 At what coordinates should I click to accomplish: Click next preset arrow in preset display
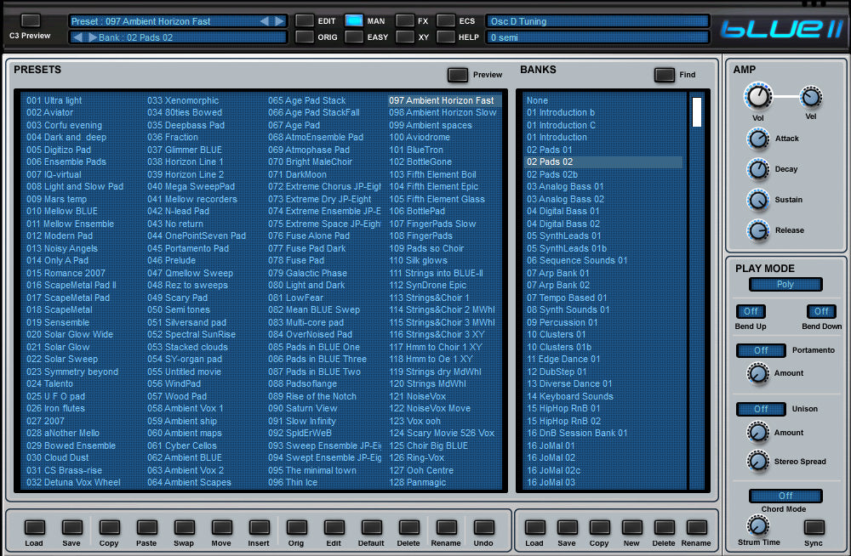279,21
